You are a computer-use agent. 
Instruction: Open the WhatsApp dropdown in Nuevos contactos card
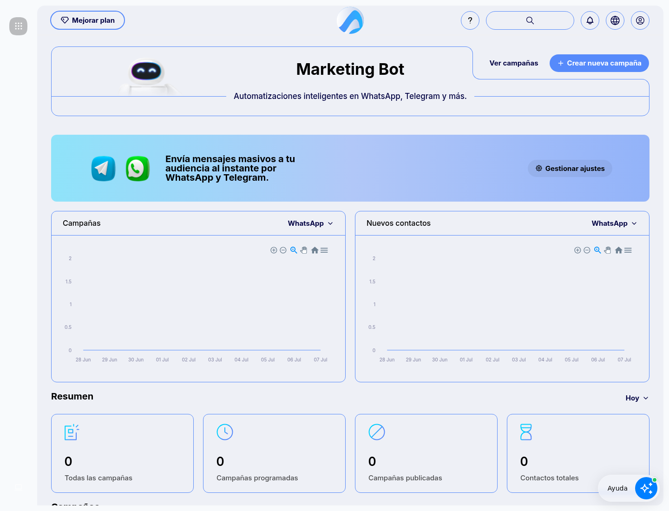click(614, 223)
